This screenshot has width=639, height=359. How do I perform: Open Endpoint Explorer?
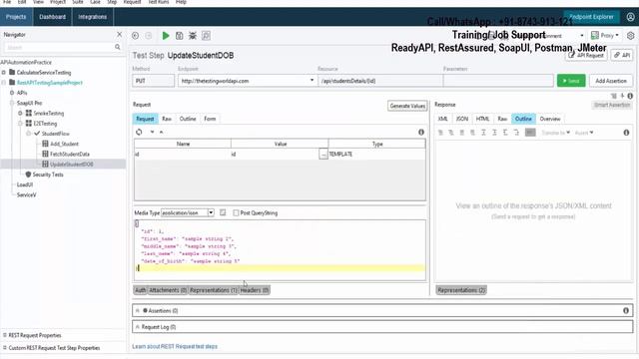(591, 17)
